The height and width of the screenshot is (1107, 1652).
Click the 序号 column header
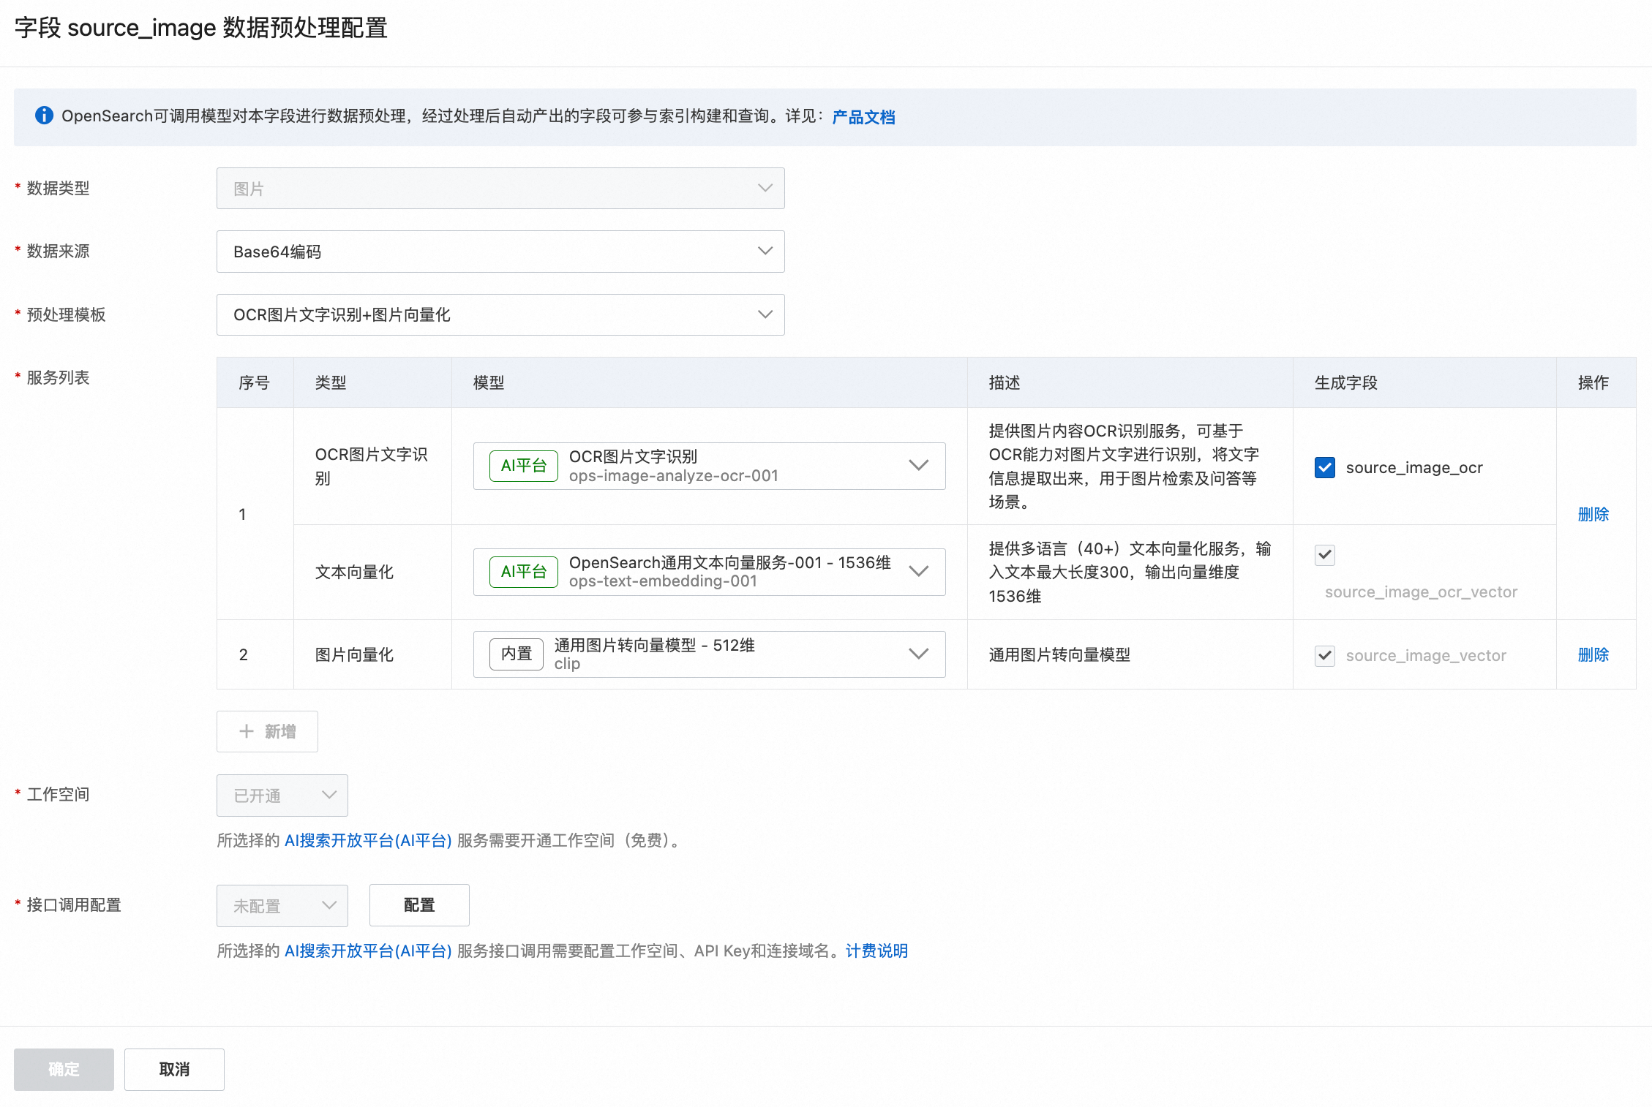click(x=254, y=382)
